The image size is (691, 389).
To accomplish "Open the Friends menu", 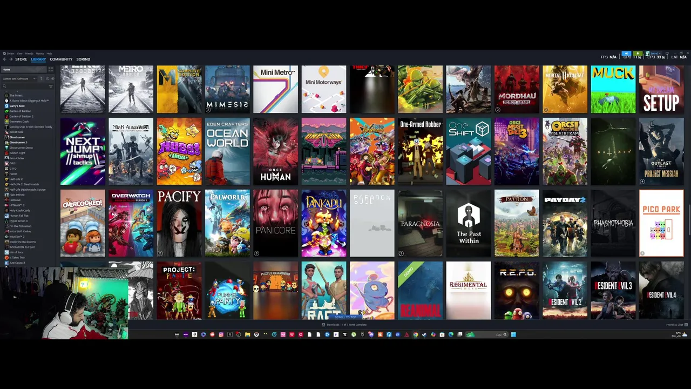I will pyautogui.click(x=29, y=53).
